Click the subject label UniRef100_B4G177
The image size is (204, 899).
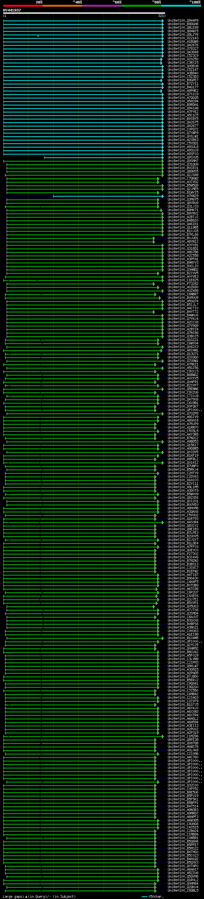click(183, 87)
